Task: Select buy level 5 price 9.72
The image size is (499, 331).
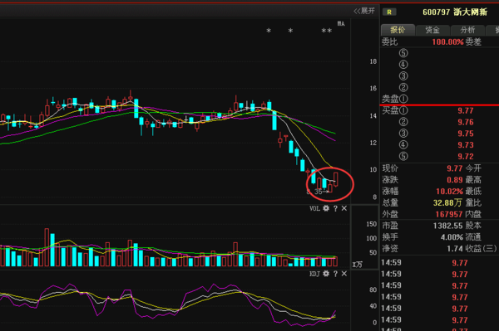Action: pyautogui.click(x=466, y=157)
